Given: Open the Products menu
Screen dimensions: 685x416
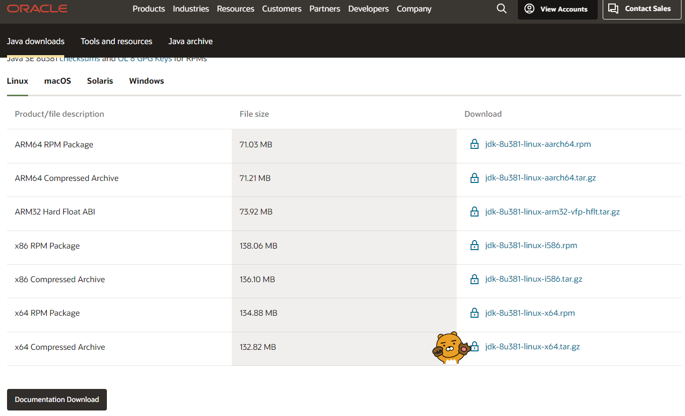Looking at the screenshot, I should point(149,9).
